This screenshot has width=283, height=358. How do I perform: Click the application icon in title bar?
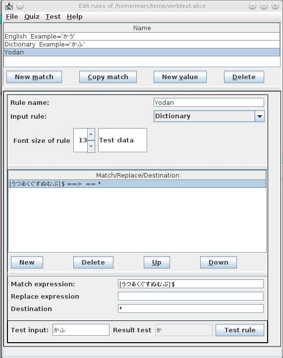coord(9,6)
